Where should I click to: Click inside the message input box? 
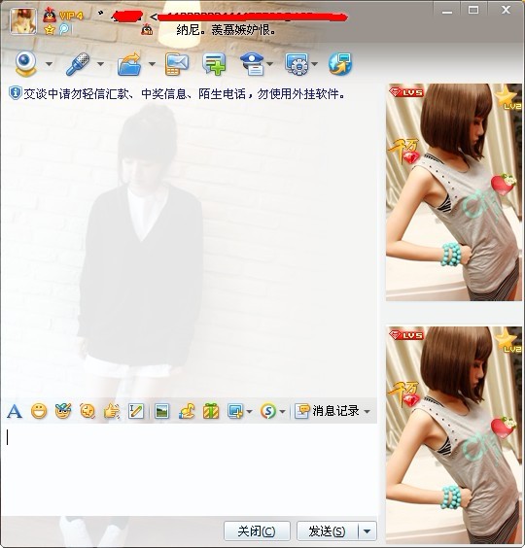click(189, 469)
